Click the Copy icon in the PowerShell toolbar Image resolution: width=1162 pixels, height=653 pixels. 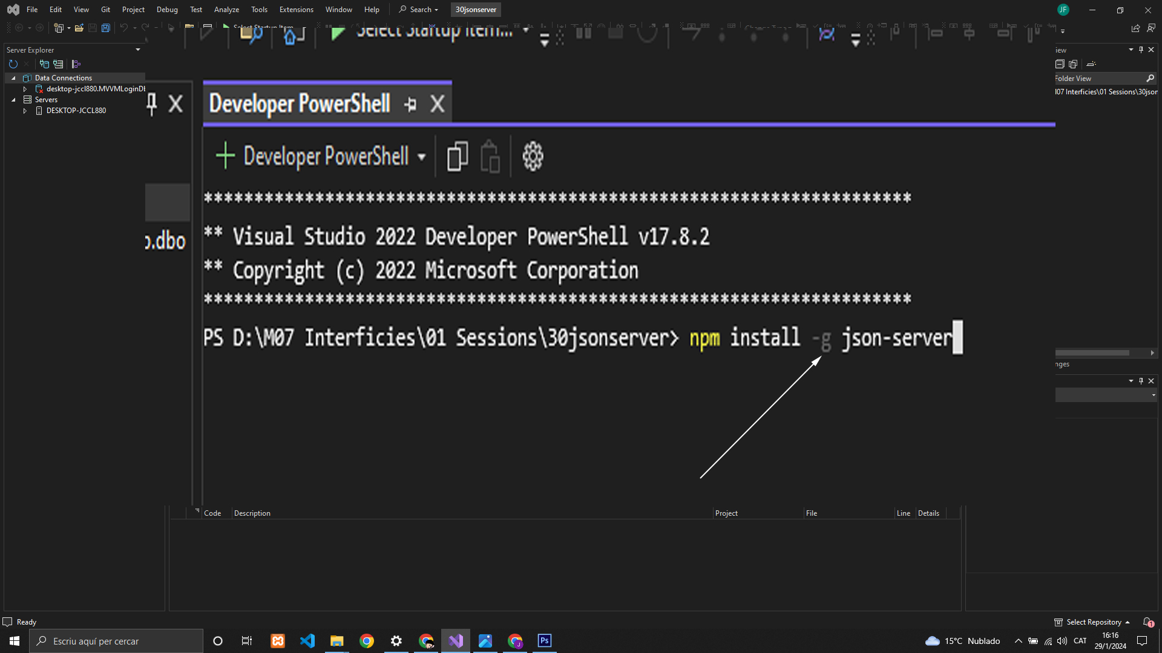[x=458, y=157]
